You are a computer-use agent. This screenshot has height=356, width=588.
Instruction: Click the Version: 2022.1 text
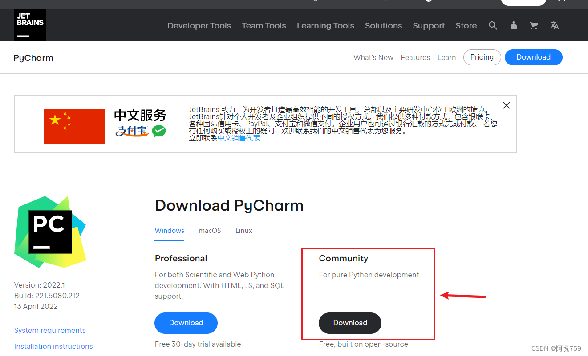40,285
